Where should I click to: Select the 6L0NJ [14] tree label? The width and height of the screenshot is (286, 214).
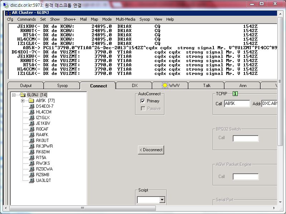(x=37, y=95)
